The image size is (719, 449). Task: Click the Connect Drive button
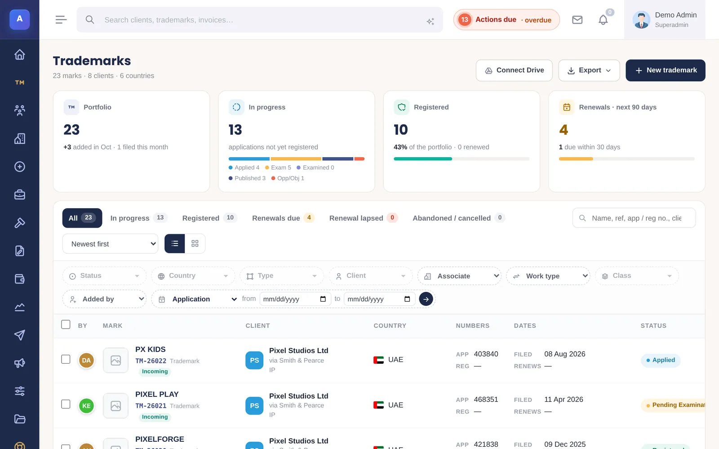(x=514, y=70)
